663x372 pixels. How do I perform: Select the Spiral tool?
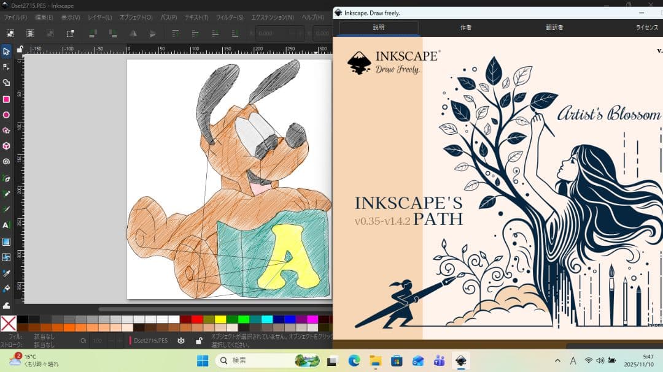6,162
